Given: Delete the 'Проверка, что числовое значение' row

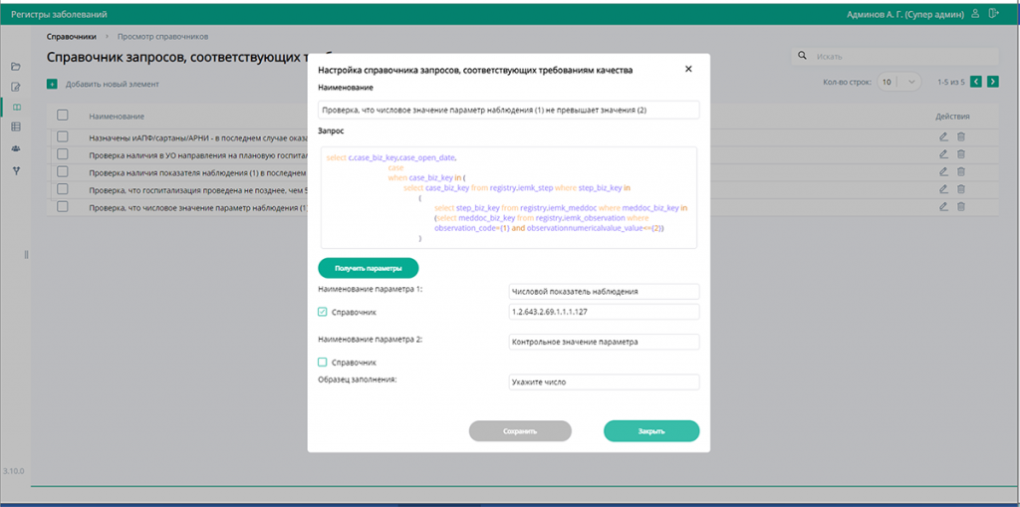Looking at the screenshot, I should point(961,206).
